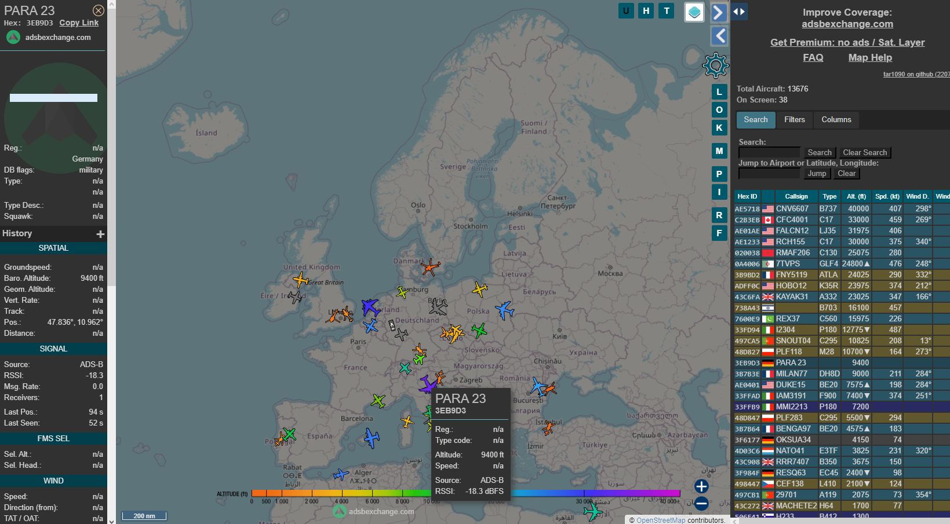The width and height of the screenshot is (950, 524).
Task: Switch to the Columns tab
Action: 836,120
